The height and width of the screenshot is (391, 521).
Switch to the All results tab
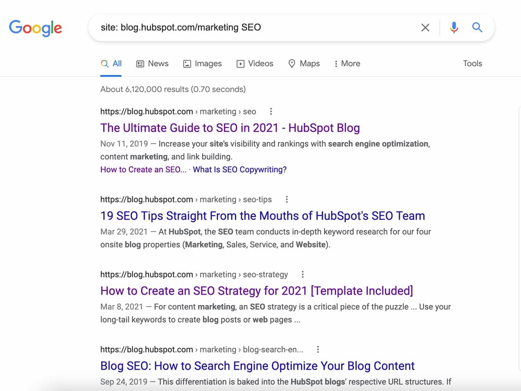(111, 63)
